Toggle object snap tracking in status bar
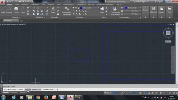 132,93
